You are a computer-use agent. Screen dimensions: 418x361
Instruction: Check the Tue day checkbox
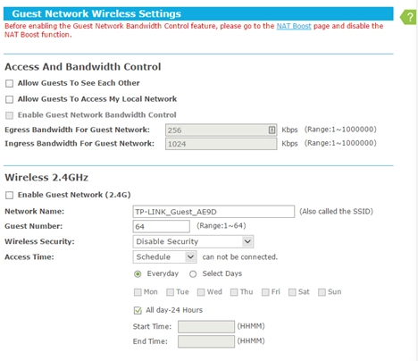point(170,292)
